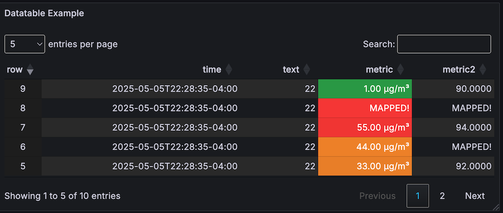The width and height of the screenshot is (503, 213).
Task: Click the text value 22 in row 6
Action: (x=310, y=147)
